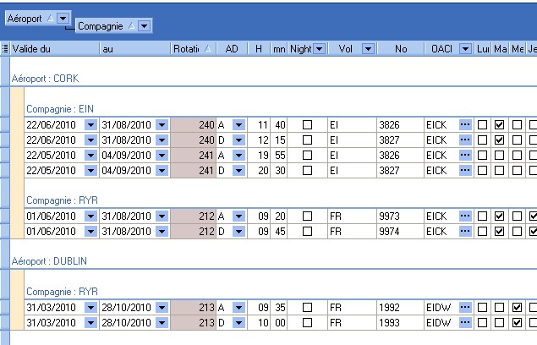This screenshot has height=345, width=537.
Task: Open the Compagnie grouping filter dropdown
Action: 145,26
